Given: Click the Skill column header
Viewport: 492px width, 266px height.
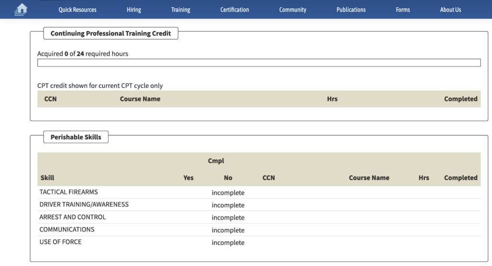Looking at the screenshot, I should point(48,178).
